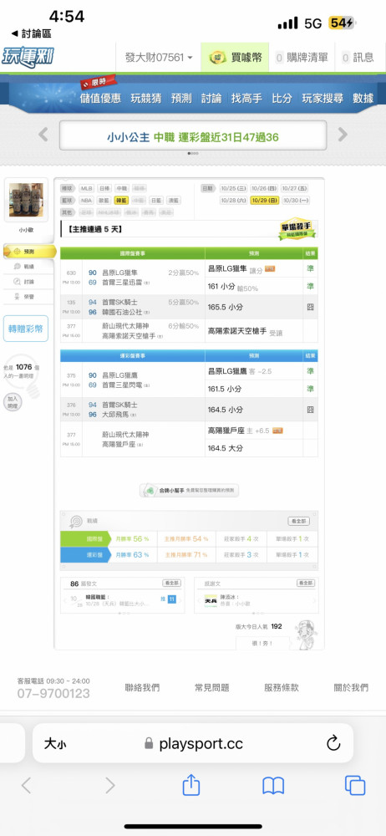The height and width of the screenshot is (836, 386).
Task: Open the 聯絡我們 footer link
Action: pos(142,687)
